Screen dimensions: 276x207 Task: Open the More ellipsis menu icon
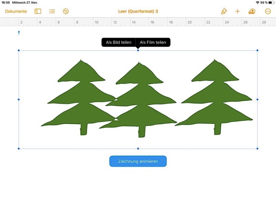pyautogui.click(x=268, y=11)
